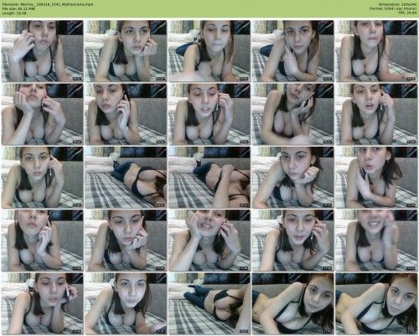This screenshot has height=336, width=419.
Task: Select the first thumbnail of the fourth row
Action: pos(42,240)
